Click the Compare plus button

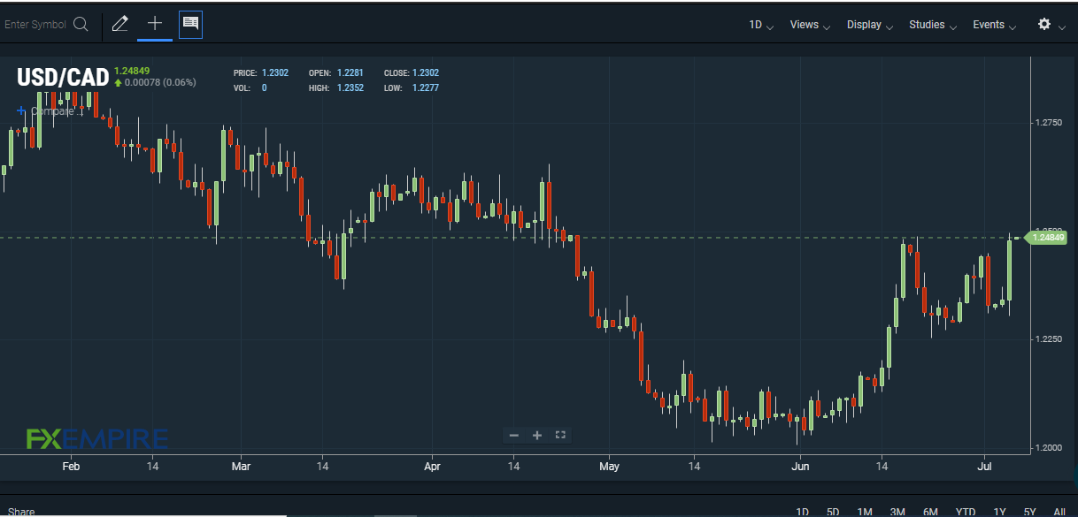pos(21,111)
